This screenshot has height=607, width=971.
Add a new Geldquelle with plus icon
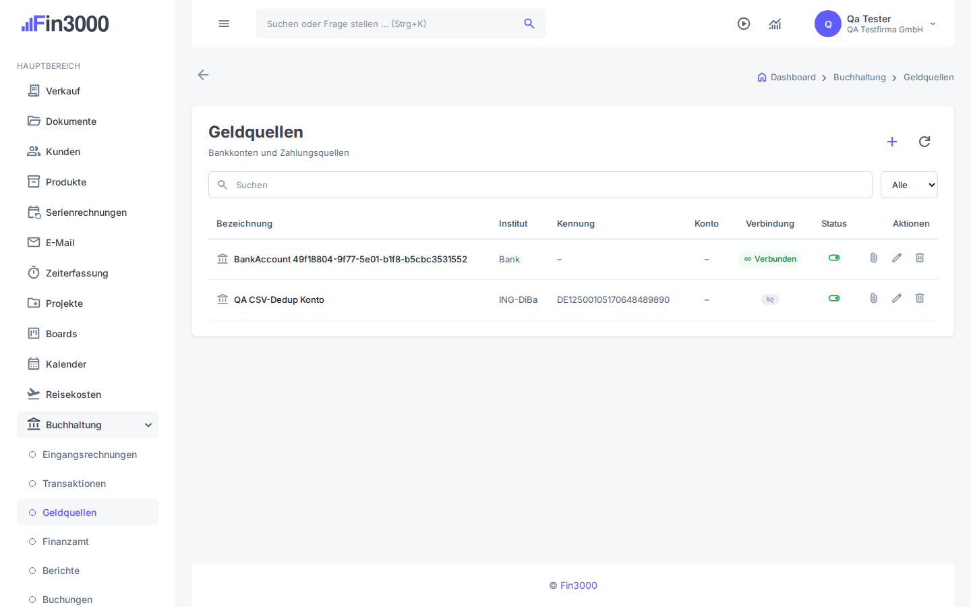click(x=892, y=142)
